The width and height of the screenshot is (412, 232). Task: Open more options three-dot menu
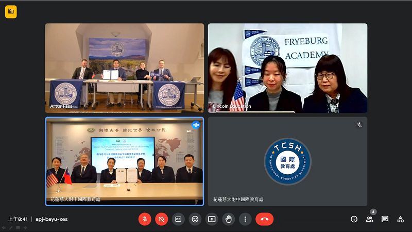(x=245, y=219)
